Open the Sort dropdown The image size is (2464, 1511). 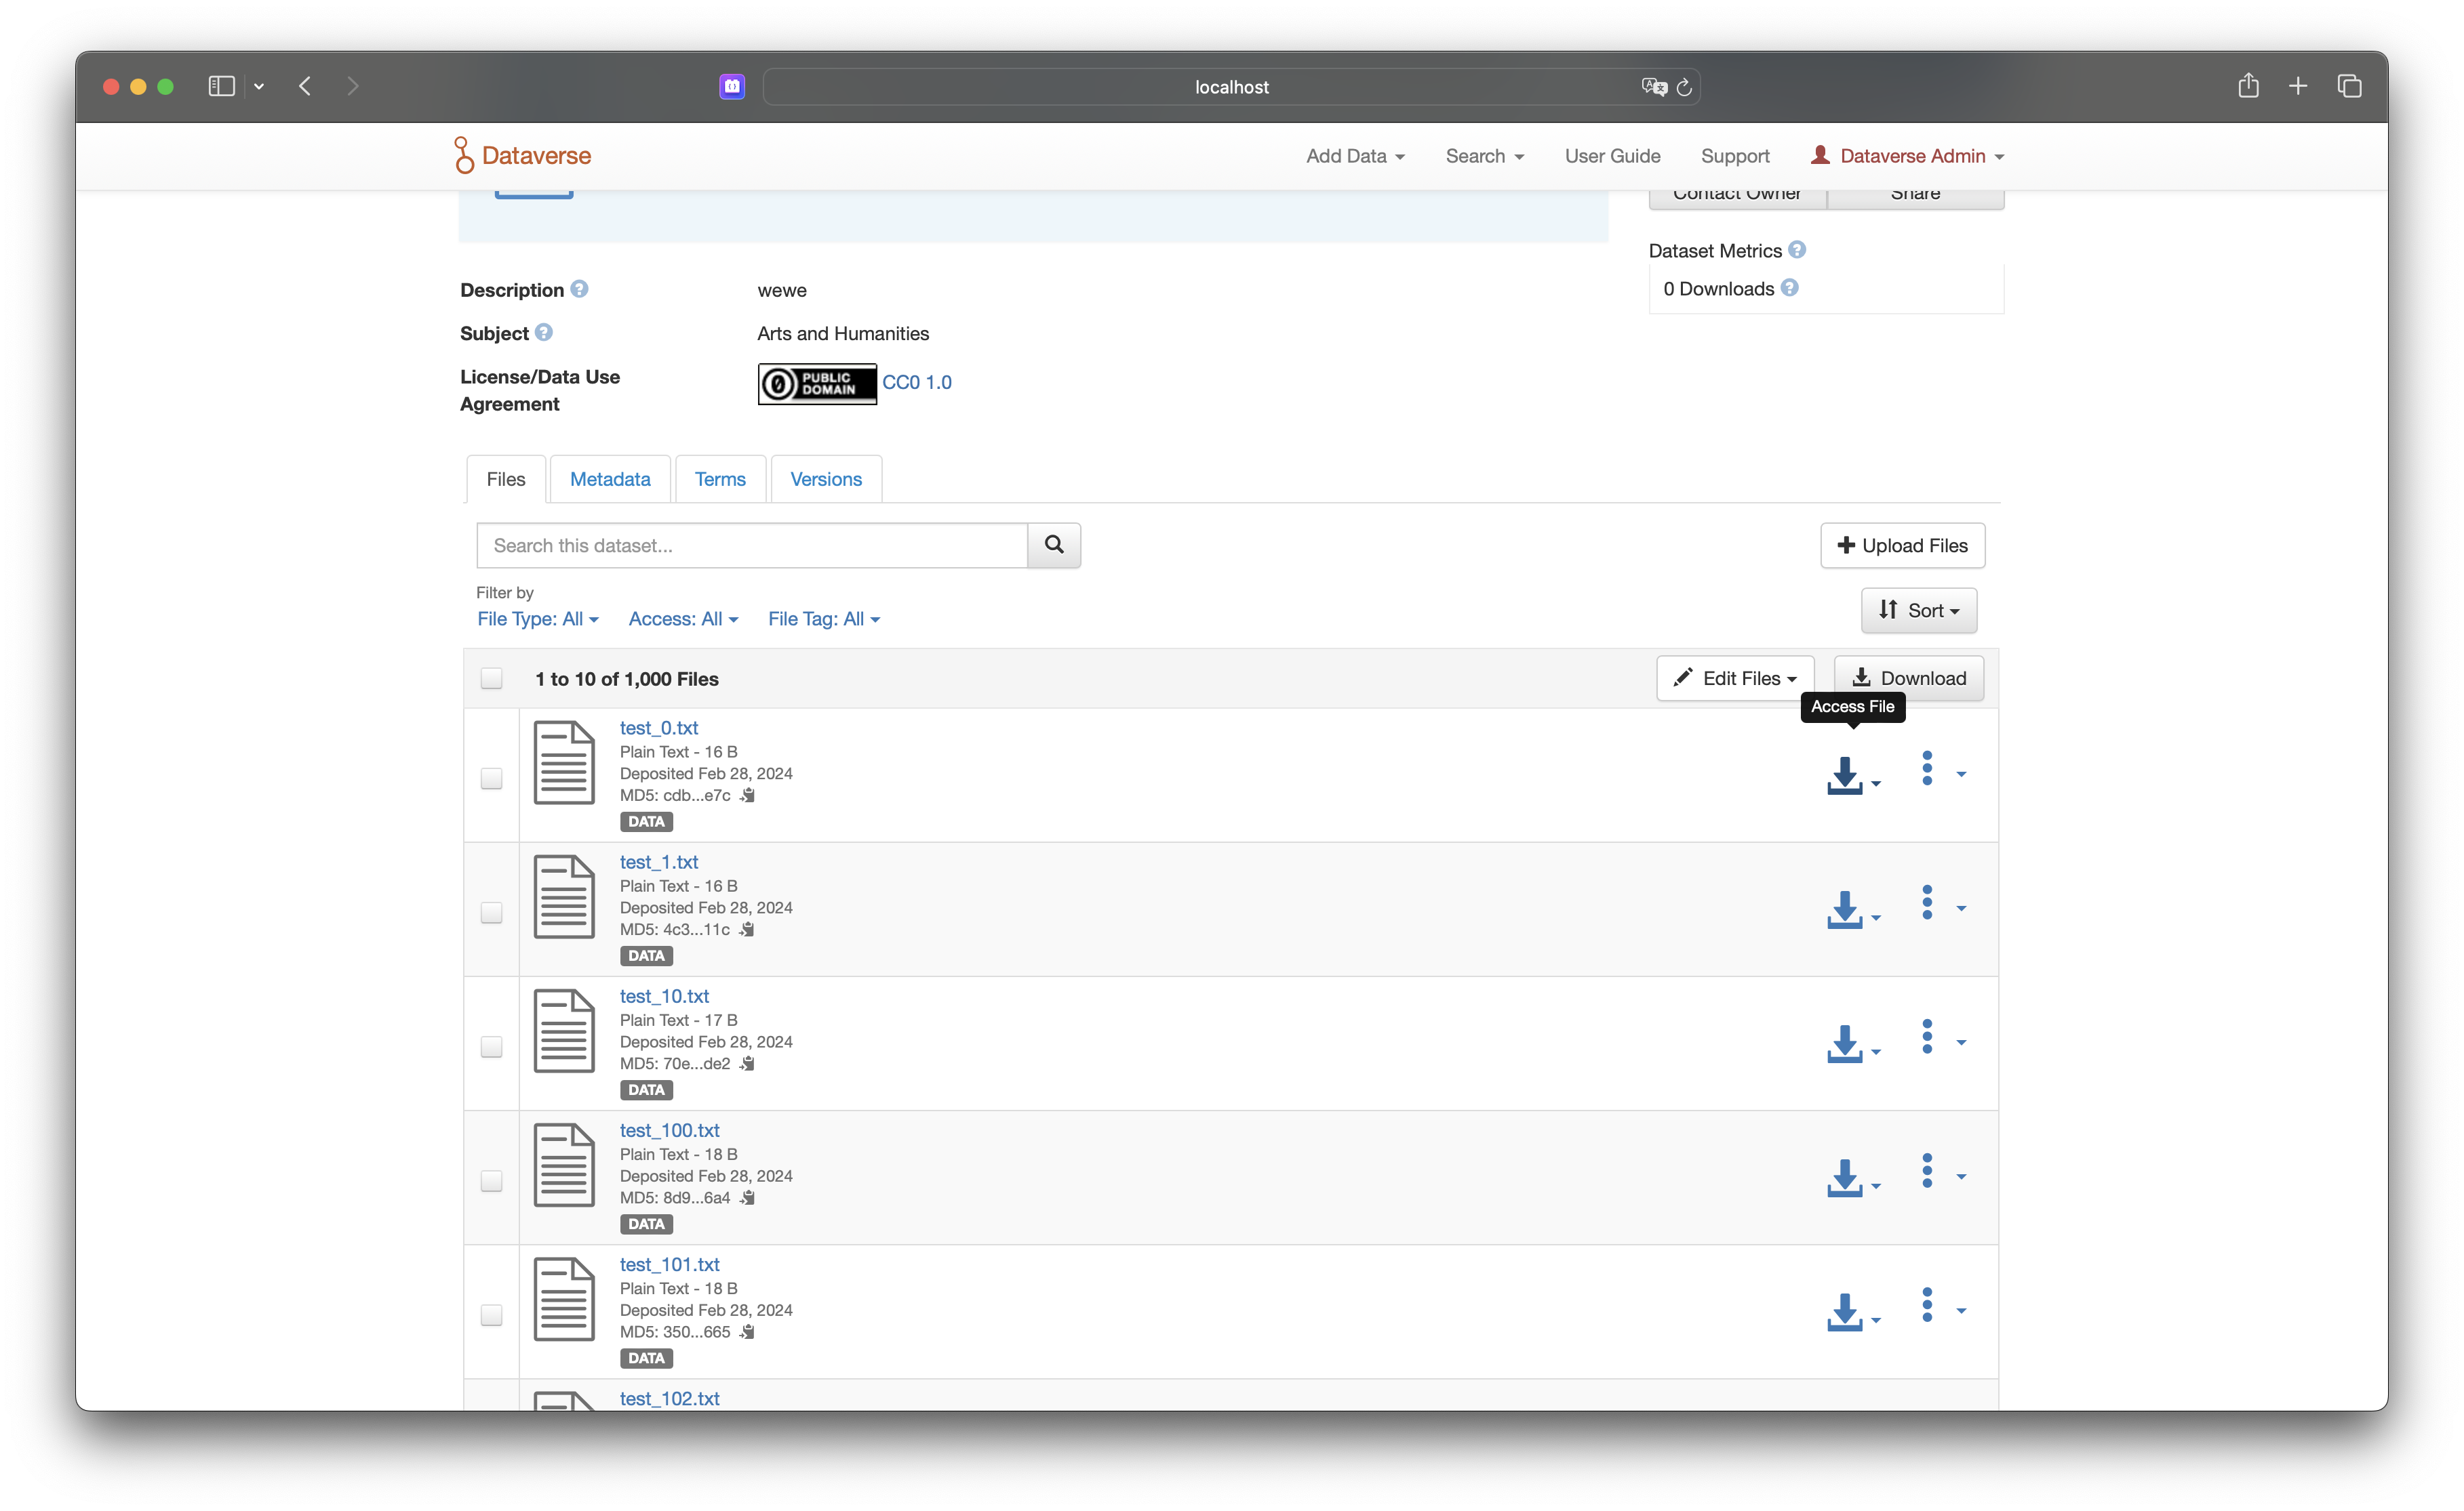pos(1918,610)
